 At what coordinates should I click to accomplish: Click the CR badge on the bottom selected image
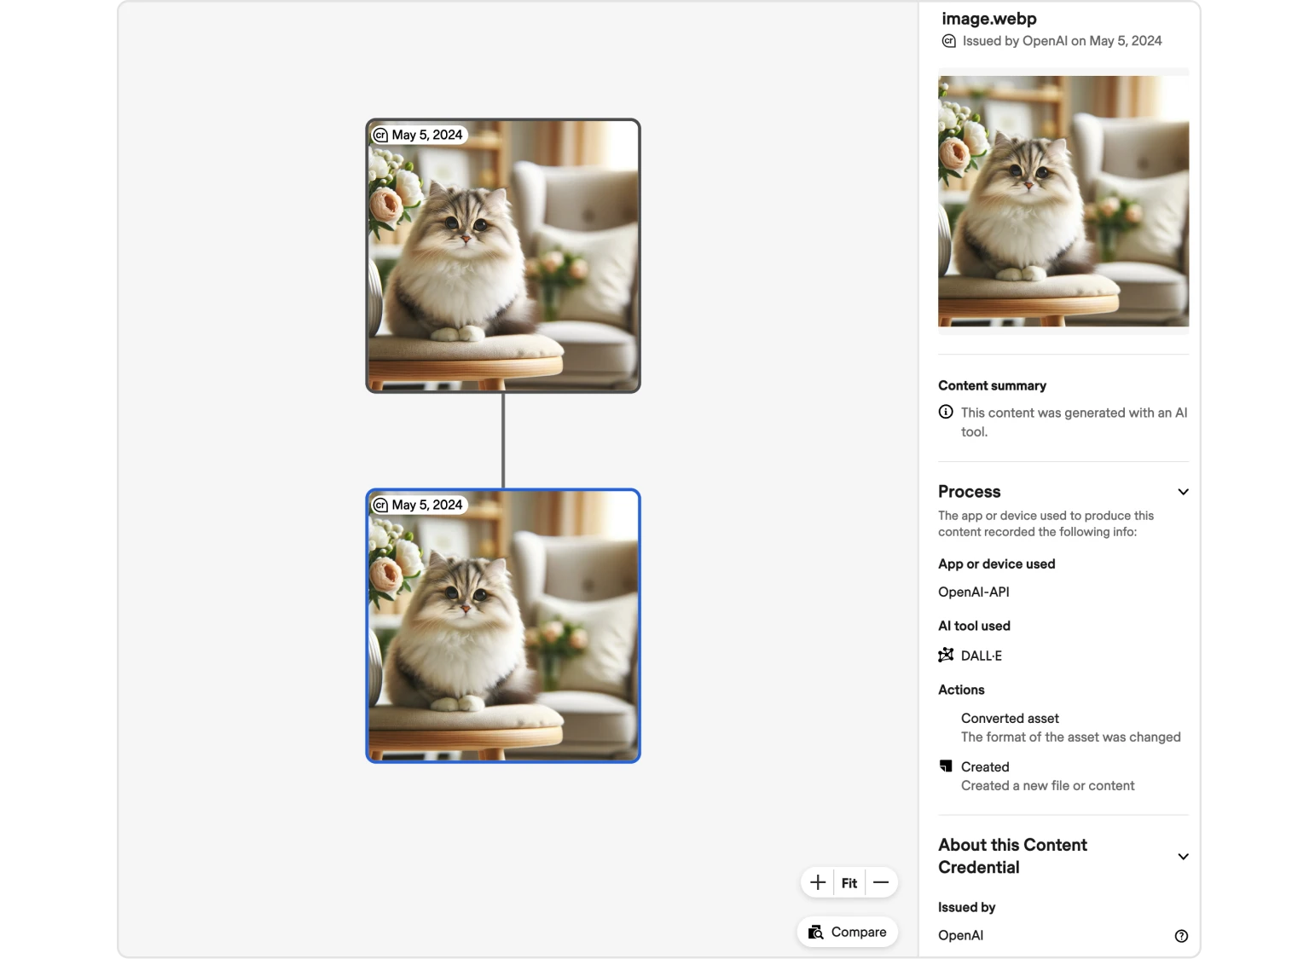click(381, 504)
